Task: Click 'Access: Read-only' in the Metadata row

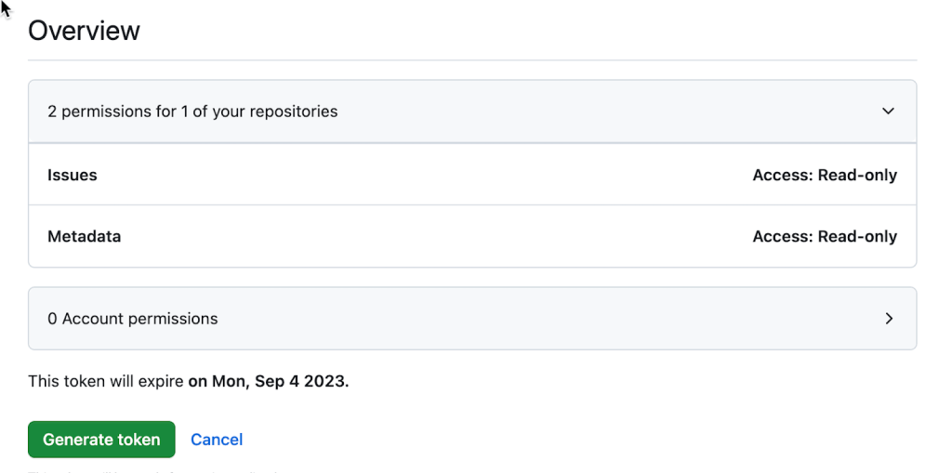Action: point(825,236)
